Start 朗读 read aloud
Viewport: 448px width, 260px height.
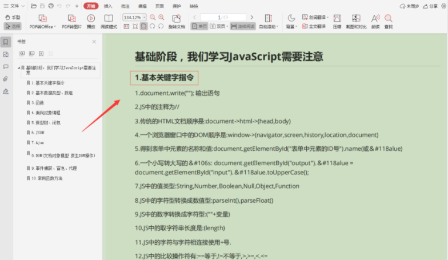[375, 22]
